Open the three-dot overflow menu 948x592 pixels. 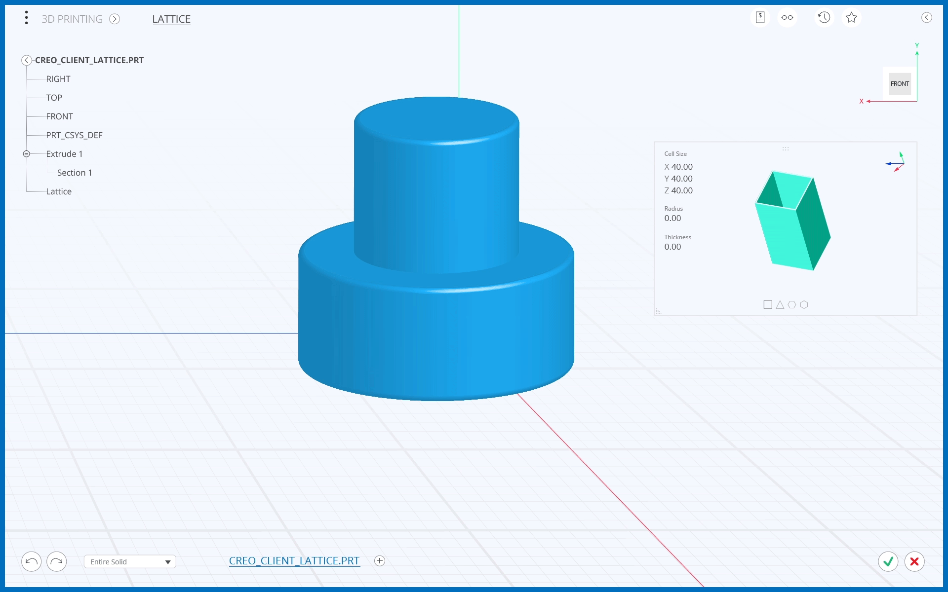(26, 17)
